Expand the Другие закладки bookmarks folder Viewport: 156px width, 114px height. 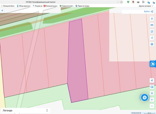pos(146,6)
